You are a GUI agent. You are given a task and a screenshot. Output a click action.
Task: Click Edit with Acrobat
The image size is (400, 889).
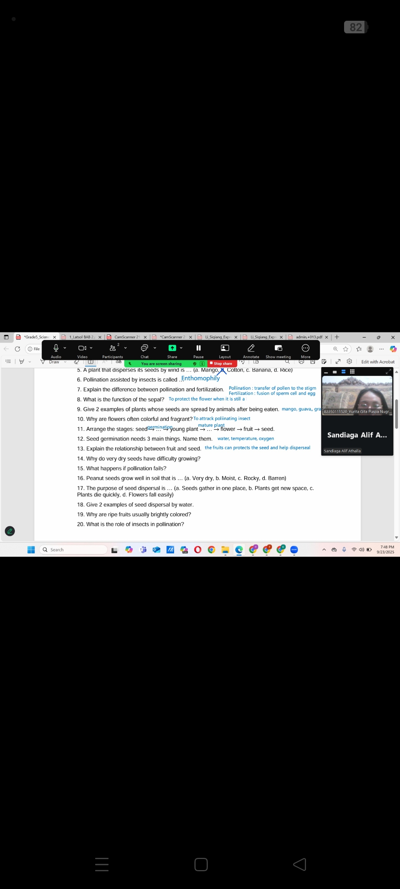(x=378, y=362)
